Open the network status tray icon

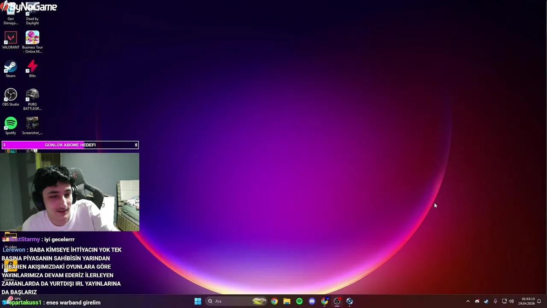tap(504, 301)
